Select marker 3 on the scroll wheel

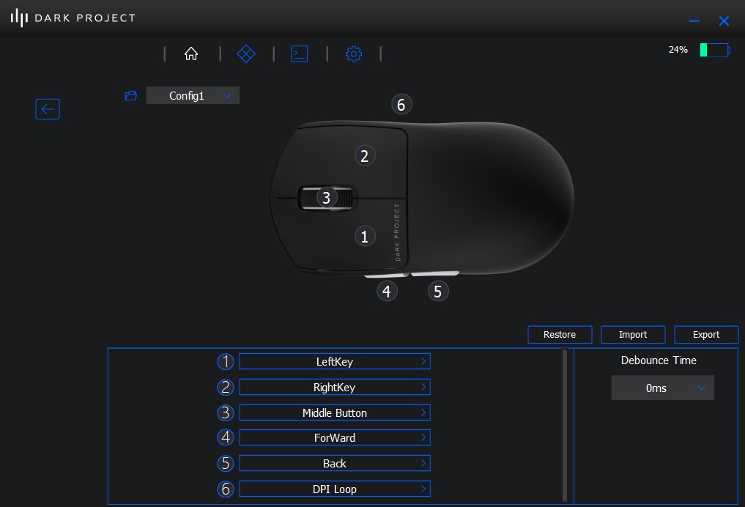click(327, 197)
